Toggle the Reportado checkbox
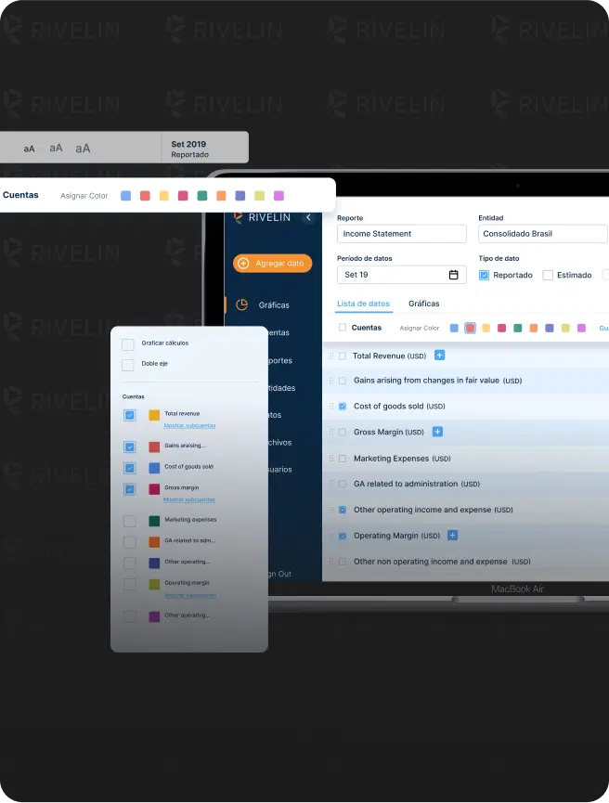The image size is (609, 803). pyautogui.click(x=484, y=275)
